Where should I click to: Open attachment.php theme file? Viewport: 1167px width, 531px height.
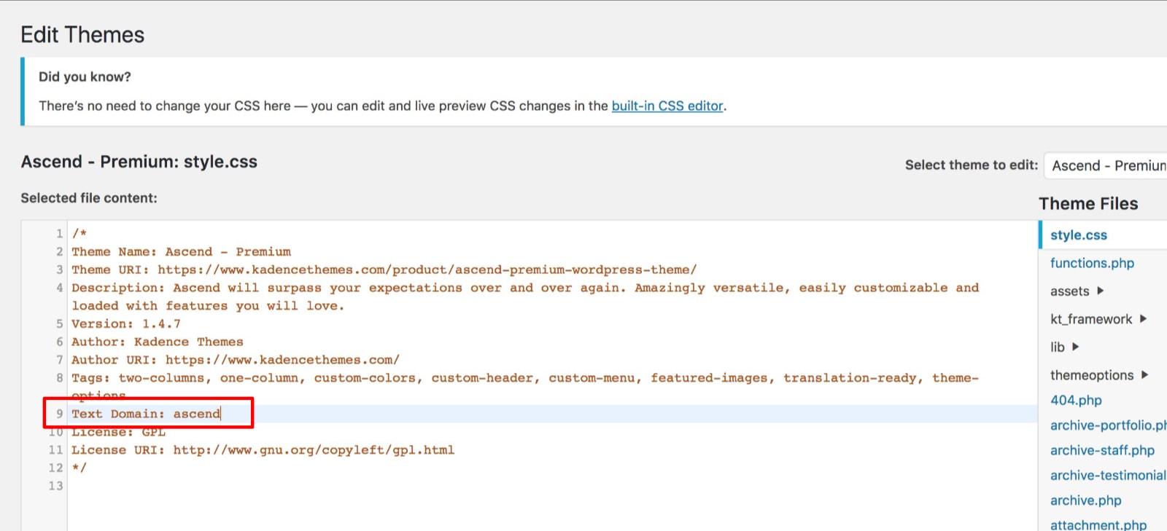[x=1098, y=524]
